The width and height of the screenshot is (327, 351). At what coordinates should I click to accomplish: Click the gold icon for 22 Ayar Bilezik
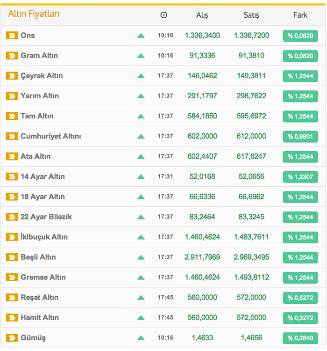[12, 217]
